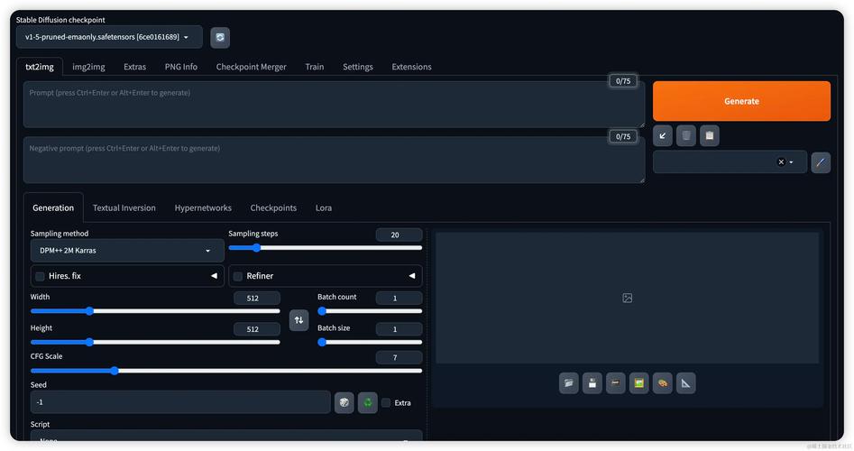Screen dimensions: 854x451
Task: Expand the Hires. fix section arrow
Action: pyautogui.click(x=214, y=276)
